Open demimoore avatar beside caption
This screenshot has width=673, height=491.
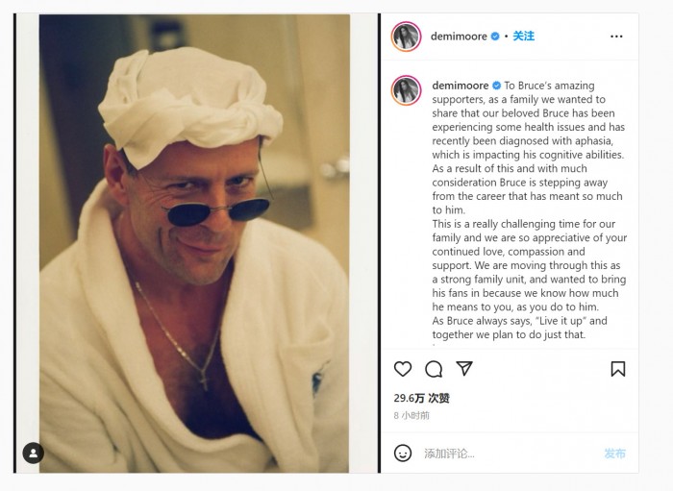click(406, 90)
